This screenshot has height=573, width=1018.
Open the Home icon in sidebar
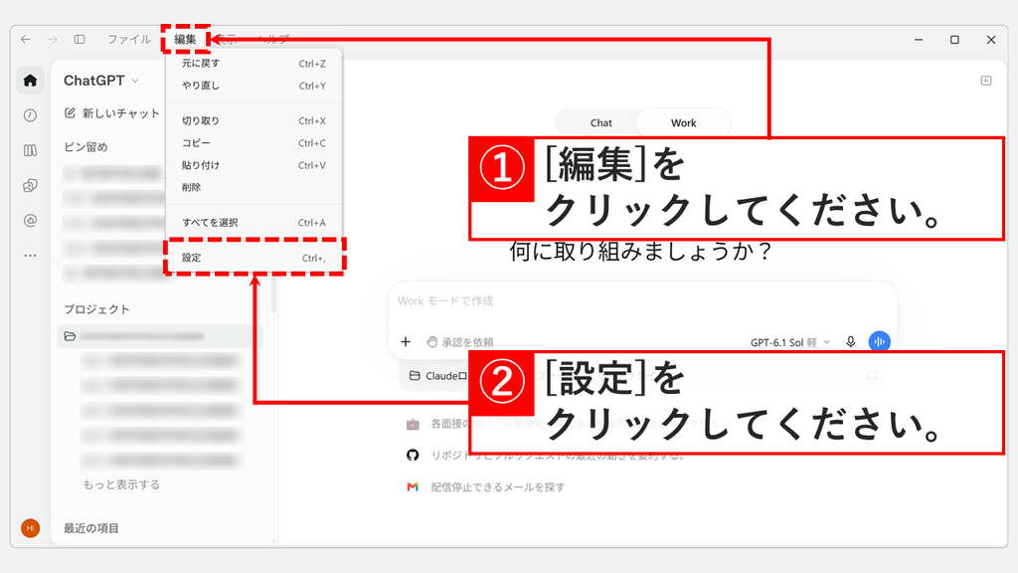(x=30, y=81)
